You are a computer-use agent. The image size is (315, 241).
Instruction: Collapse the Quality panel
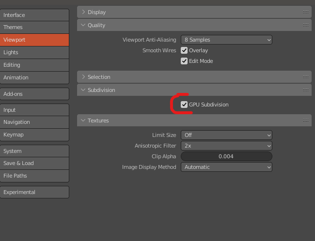(83, 25)
